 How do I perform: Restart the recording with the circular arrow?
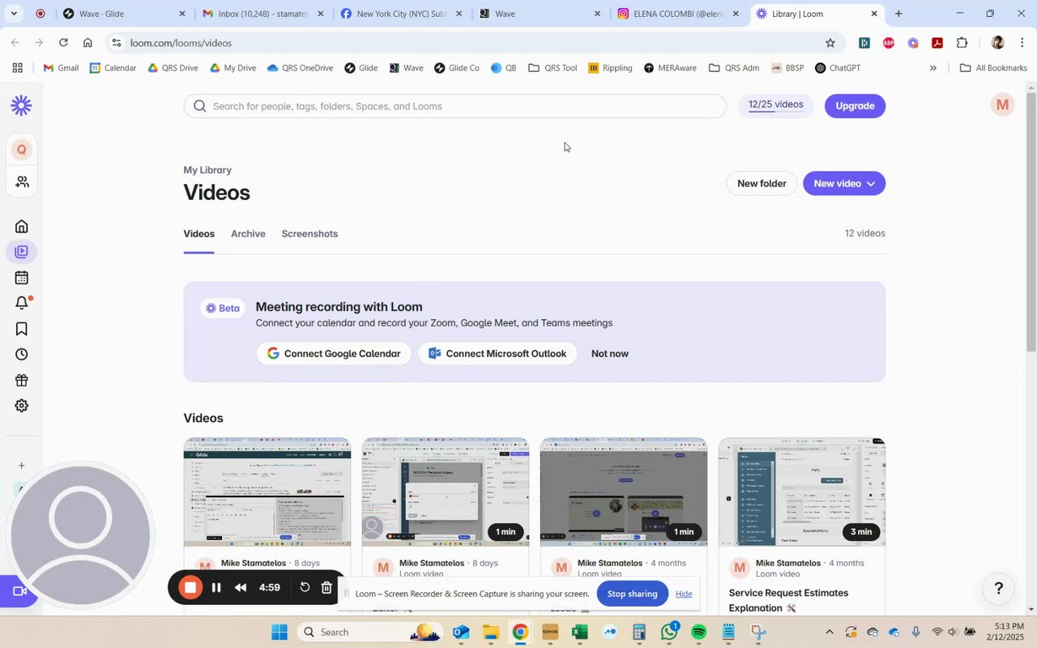pyautogui.click(x=305, y=587)
